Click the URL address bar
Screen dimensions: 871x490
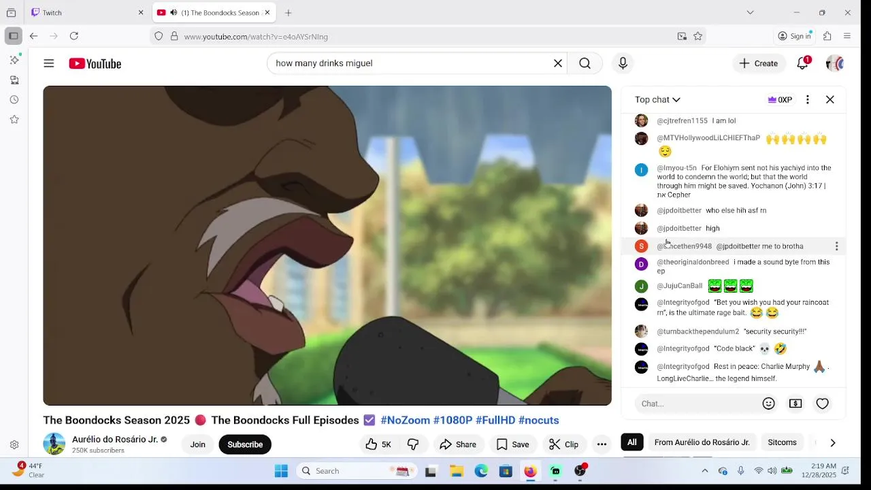[427, 36]
